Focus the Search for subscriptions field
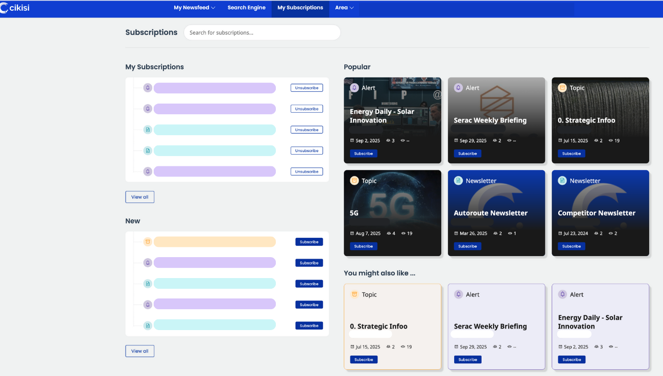The height and width of the screenshot is (376, 663). tap(262, 33)
